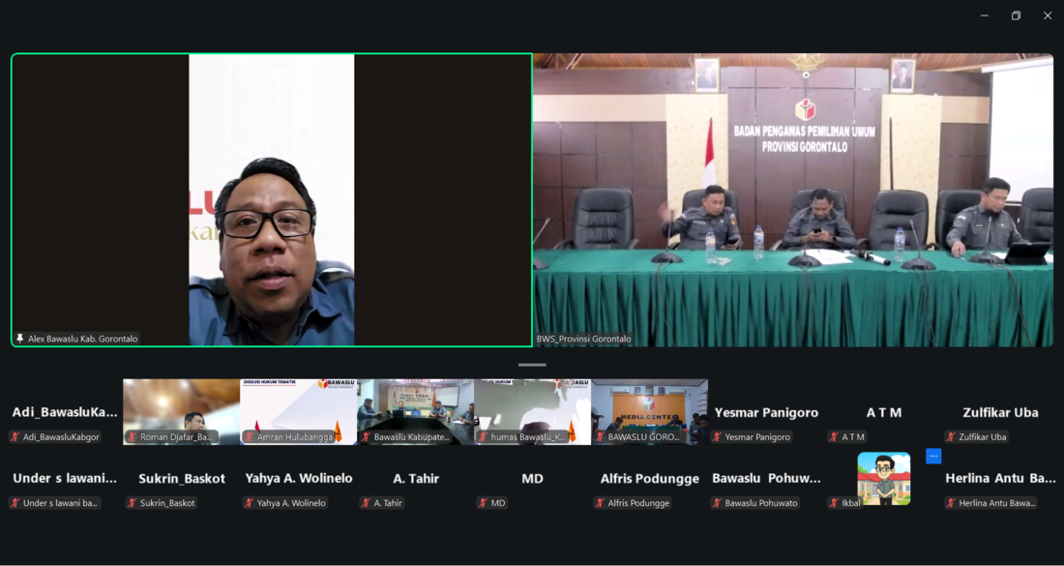Open the blue more options button on Ikbal's tile
The width and height of the screenshot is (1064, 566).
pyautogui.click(x=933, y=456)
